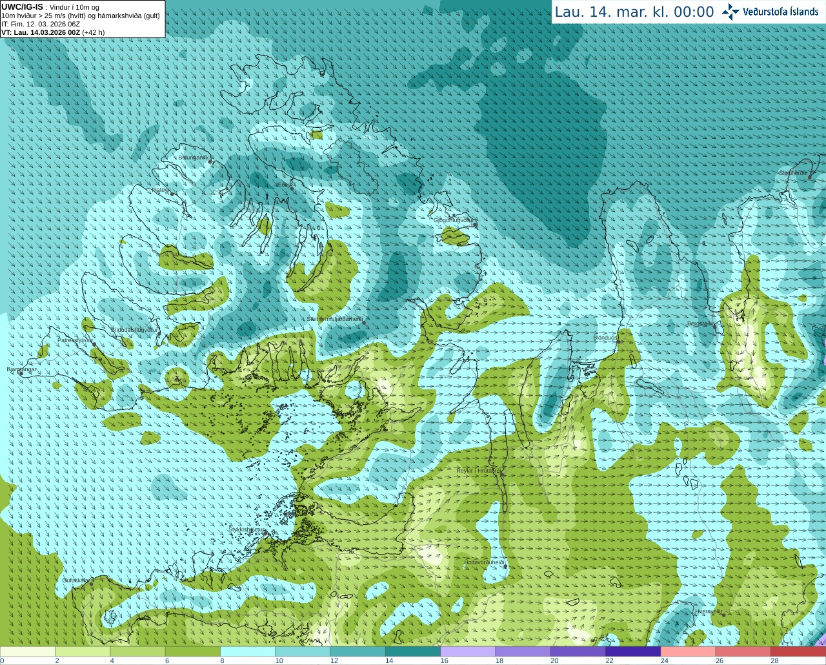Click the Gjögurflugvöllur station marker
Viewport: 826px width, 665px height.
tap(474, 225)
